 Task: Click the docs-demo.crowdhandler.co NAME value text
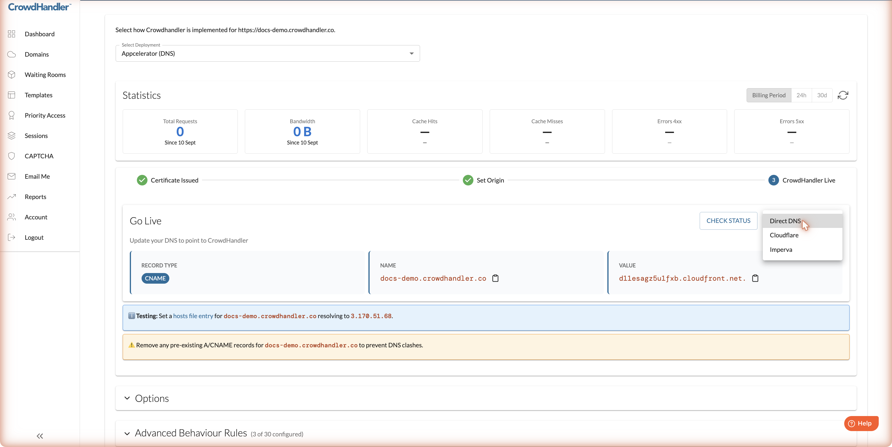[x=433, y=278]
